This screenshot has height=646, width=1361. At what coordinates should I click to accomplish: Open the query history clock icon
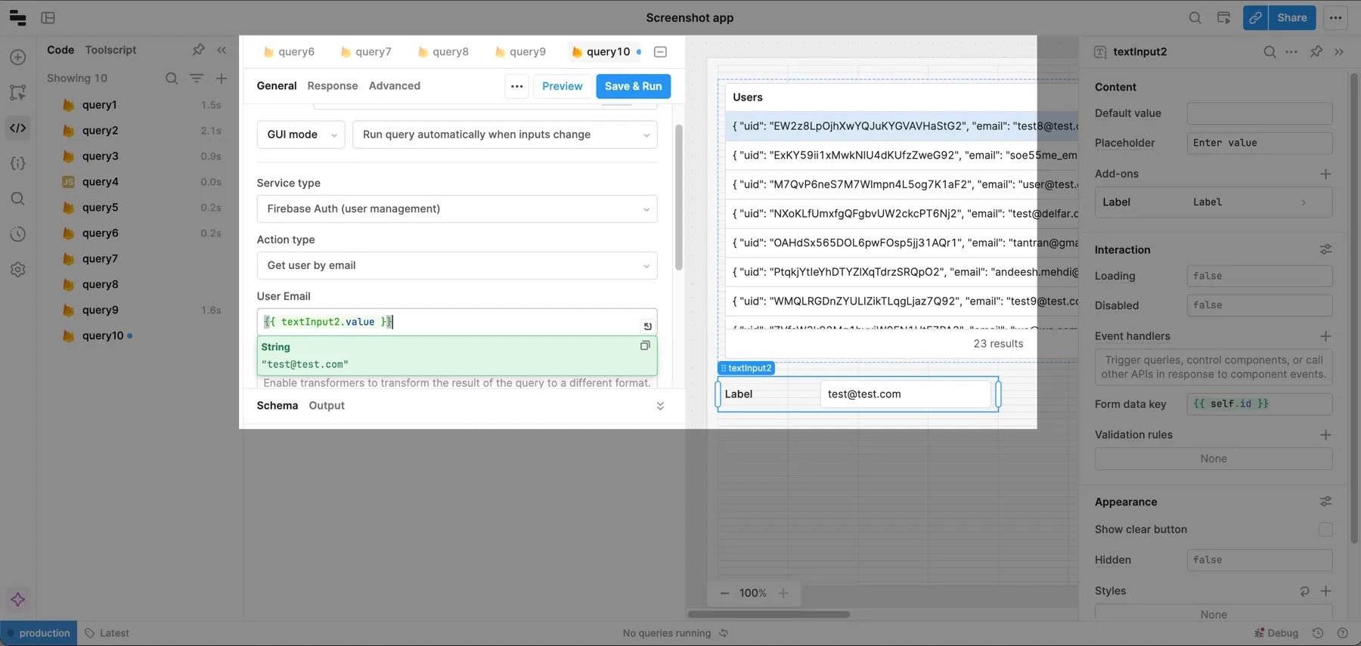[x=18, y=234]
